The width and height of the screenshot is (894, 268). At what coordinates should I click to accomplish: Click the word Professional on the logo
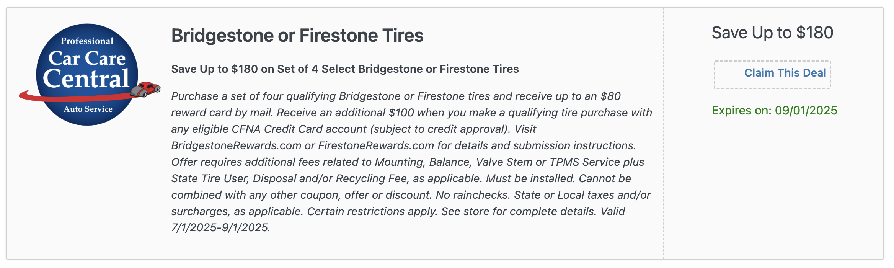pyautogui.click(x=87, y=41)
